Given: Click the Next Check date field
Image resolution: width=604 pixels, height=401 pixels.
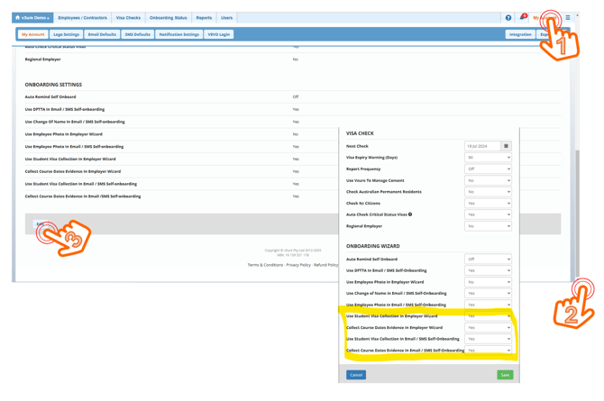Looking at the screenshot, I should (481, 146).
